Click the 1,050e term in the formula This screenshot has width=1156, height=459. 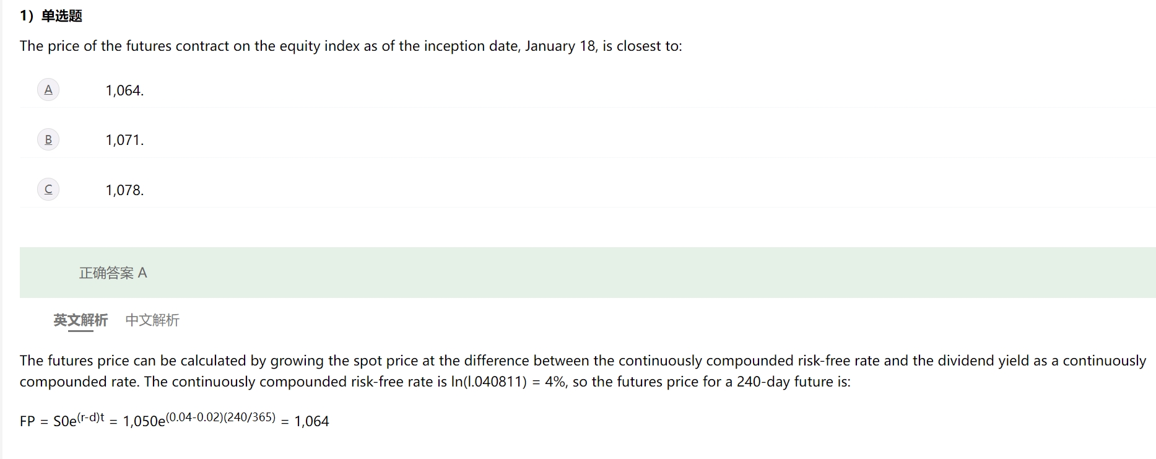click(x=144, y=421)
